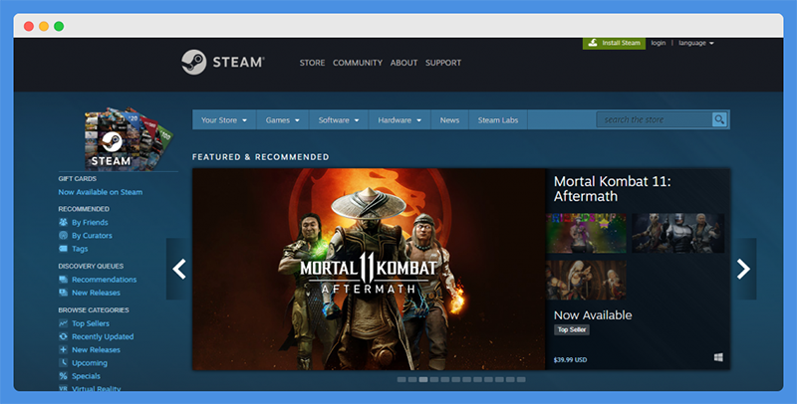Click the Specials percent icon
797x404 pixels.
click(63, 376)
